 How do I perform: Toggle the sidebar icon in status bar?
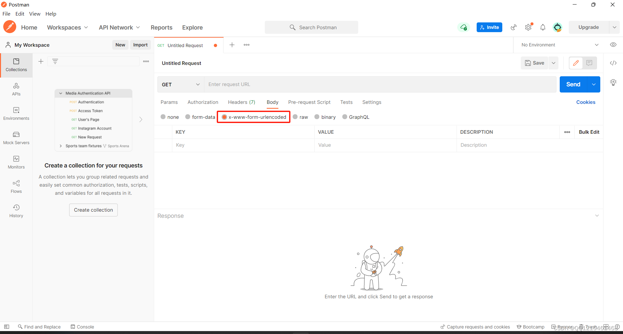[x=6, y=327]
